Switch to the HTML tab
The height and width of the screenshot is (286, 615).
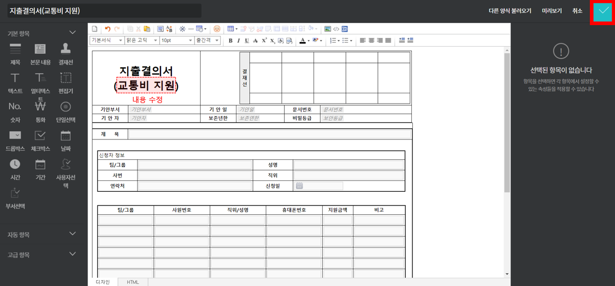click(132, 282)
